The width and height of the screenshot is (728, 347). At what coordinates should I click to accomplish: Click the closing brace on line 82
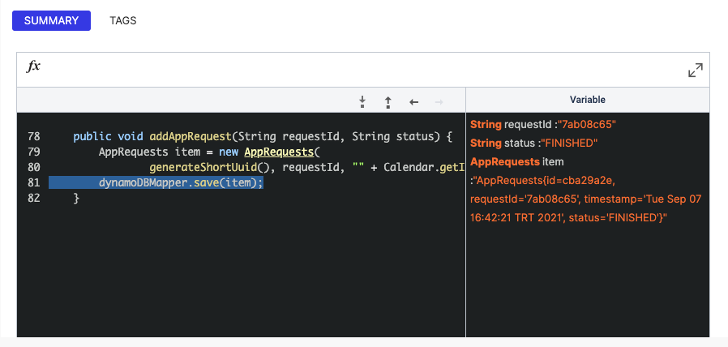(x=77, y=199)
